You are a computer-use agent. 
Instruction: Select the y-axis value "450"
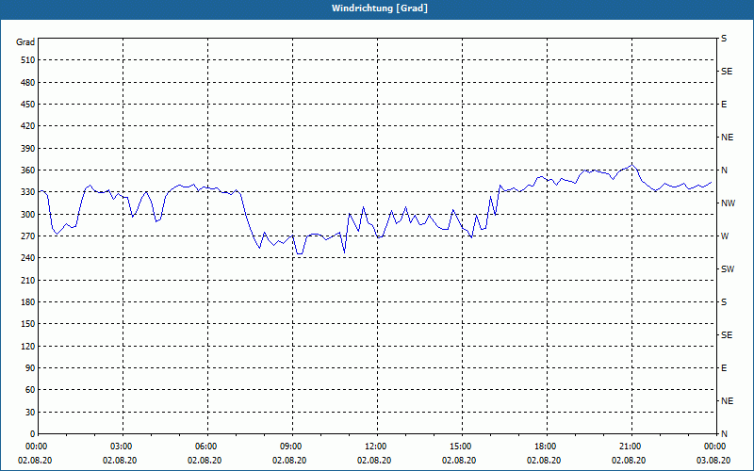[x=28, y=105]
